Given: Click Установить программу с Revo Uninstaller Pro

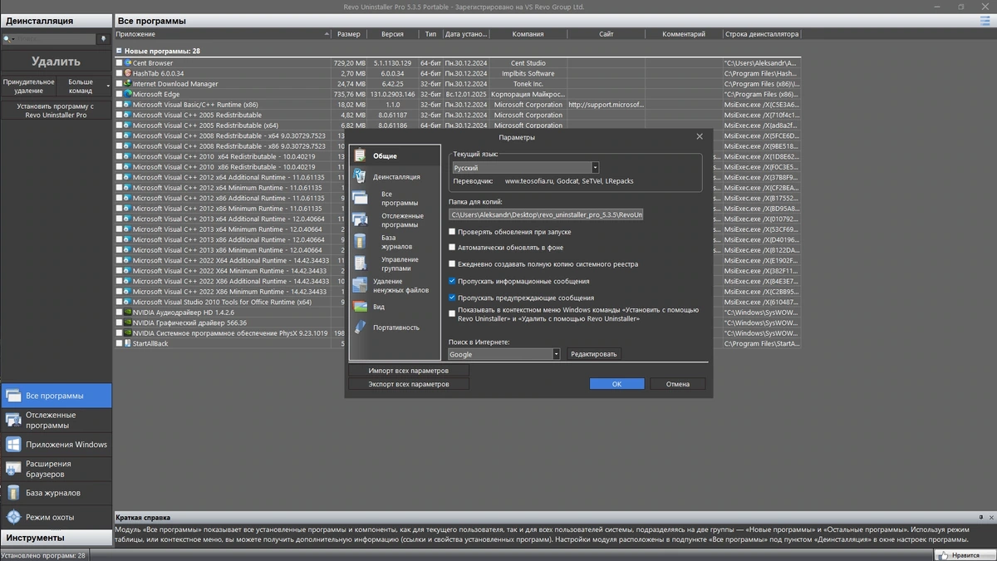Looking at the screenshot, I should point(56,111).
